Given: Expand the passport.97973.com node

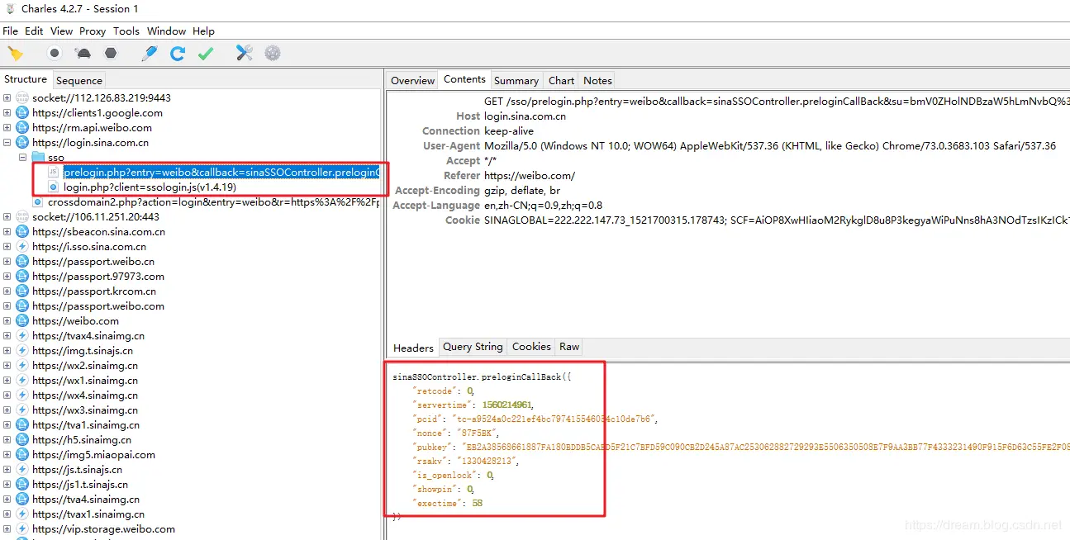Looking at the screenshot, I should pyautogui.click(x=7, y=277).
